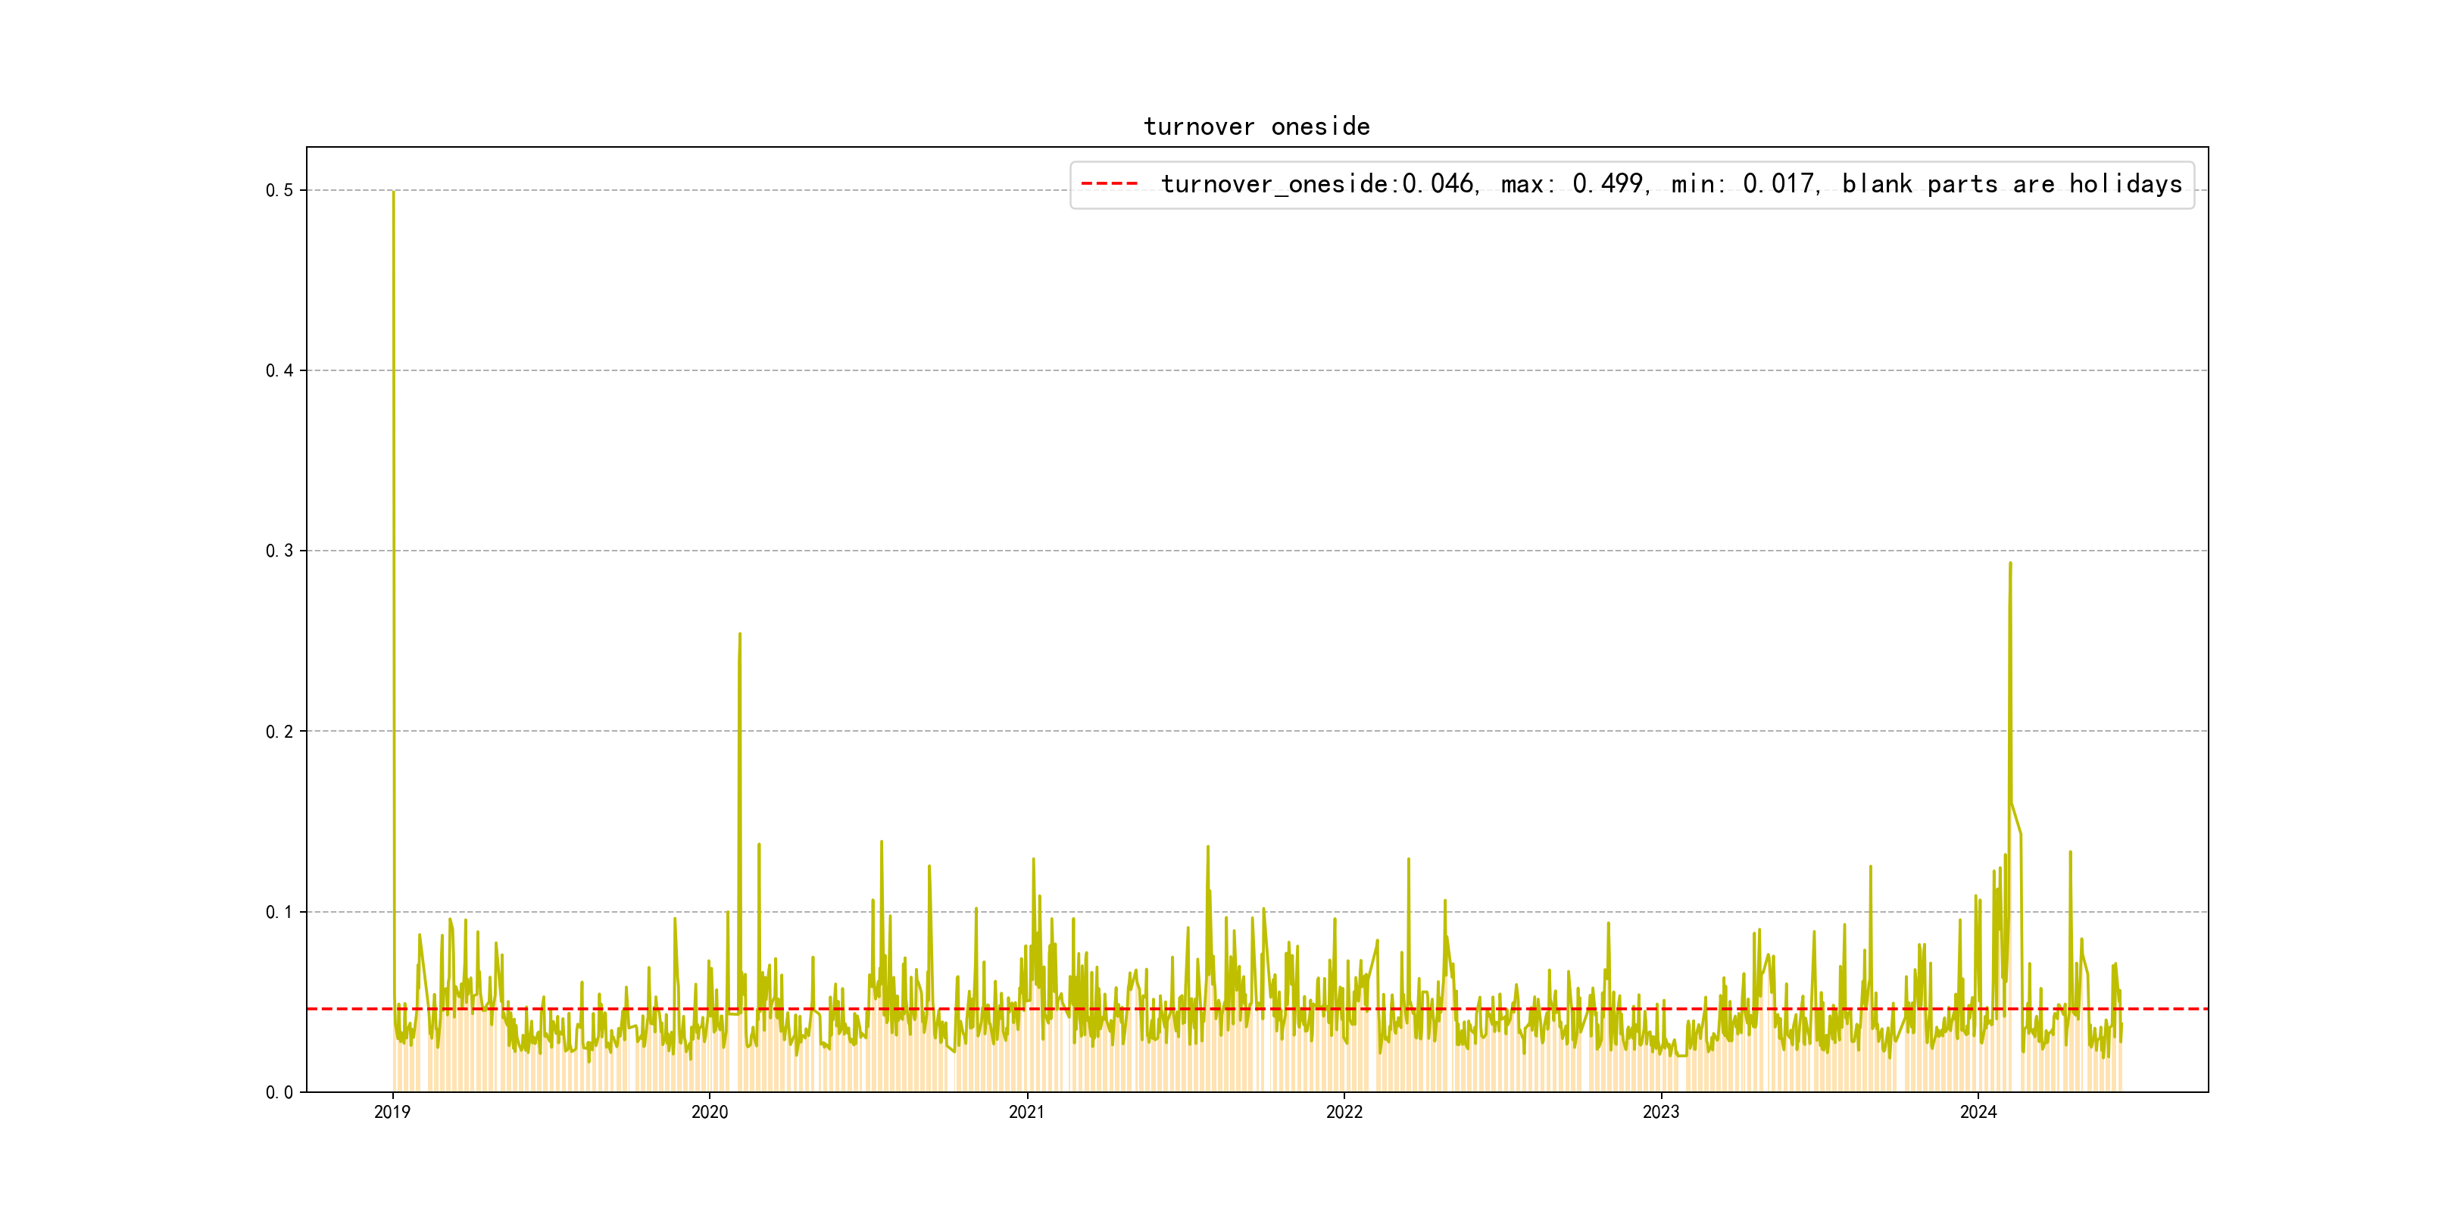The image size is (2454, 1227).
Task: Click the 0.3 y-axis tick label
Action: (x=279, y=551)
